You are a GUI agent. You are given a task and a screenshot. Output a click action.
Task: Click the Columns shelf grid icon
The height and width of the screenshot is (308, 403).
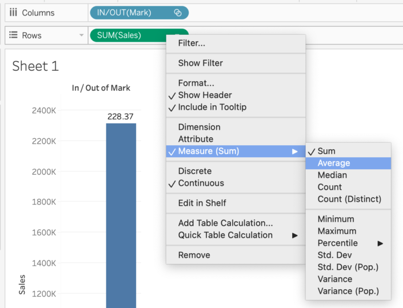click(x=13, y=13)
